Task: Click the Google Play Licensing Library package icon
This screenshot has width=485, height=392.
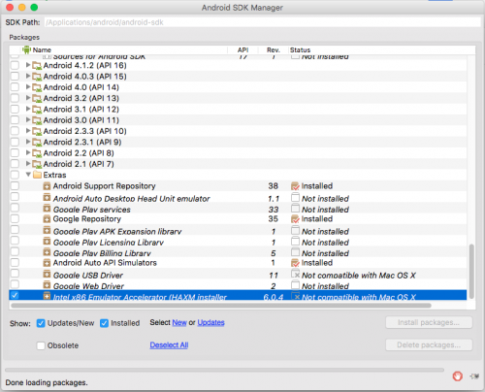Action: pos(47,242)
